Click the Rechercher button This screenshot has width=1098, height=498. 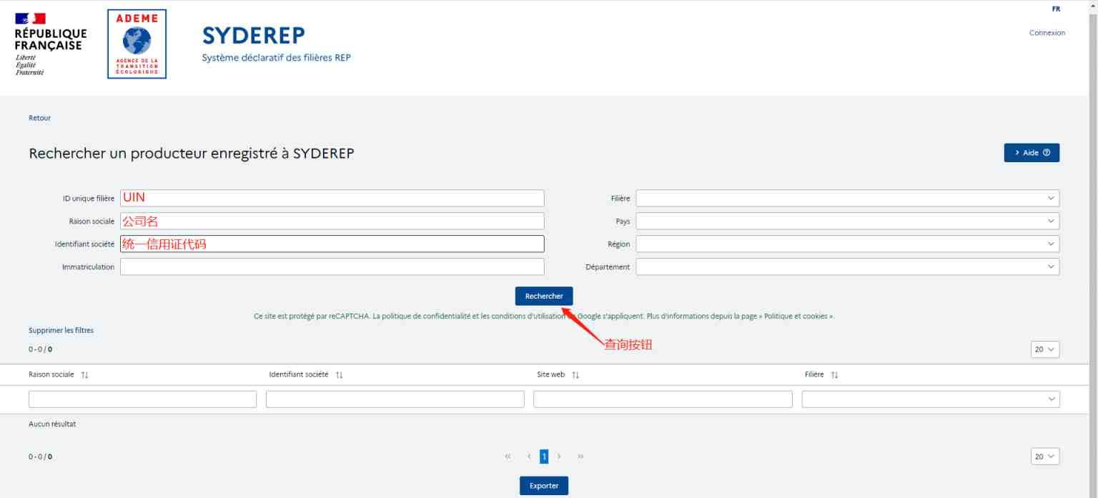(x=544, y=296)
